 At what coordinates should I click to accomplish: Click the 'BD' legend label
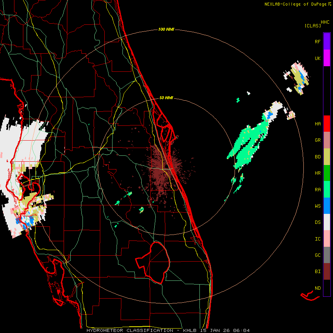click(x=317, y=157)
